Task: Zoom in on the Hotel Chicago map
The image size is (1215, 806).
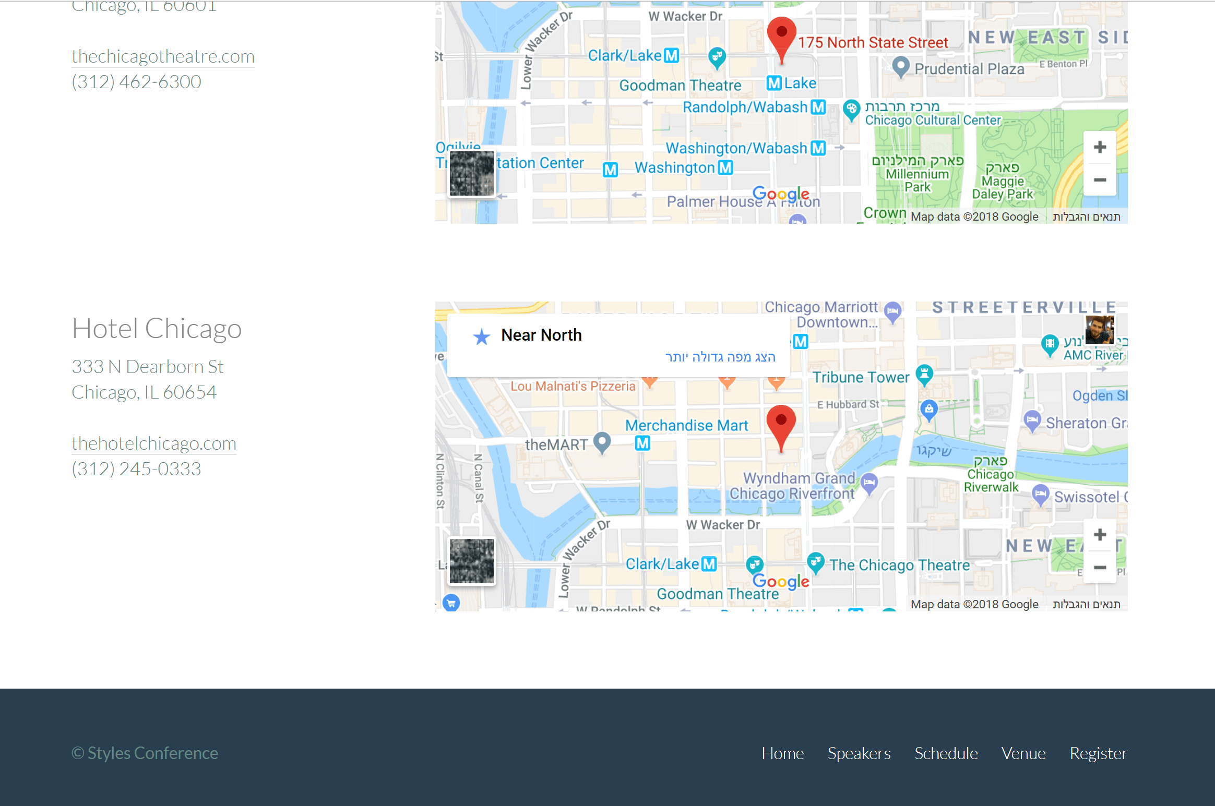Action: pos(1100,535)
